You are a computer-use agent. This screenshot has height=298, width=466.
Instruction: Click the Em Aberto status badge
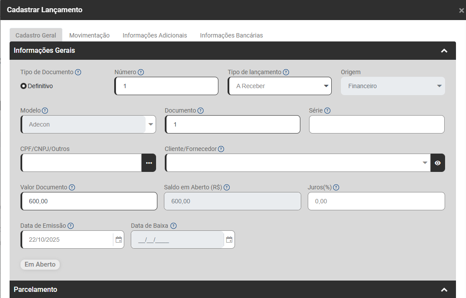coord(40,264)
